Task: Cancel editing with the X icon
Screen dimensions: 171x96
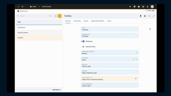Action: pos(149,16)
